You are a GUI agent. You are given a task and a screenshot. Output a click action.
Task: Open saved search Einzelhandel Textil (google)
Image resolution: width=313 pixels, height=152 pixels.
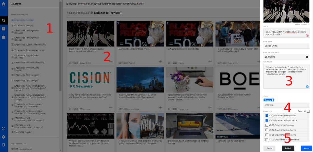coord(26,80)
